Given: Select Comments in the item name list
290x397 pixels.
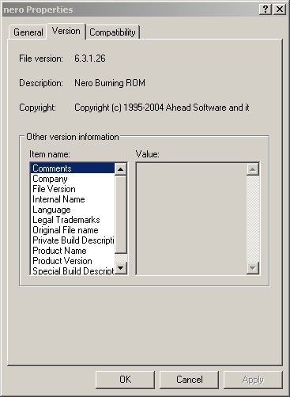Looking at the screenshot, I should 73,168.
